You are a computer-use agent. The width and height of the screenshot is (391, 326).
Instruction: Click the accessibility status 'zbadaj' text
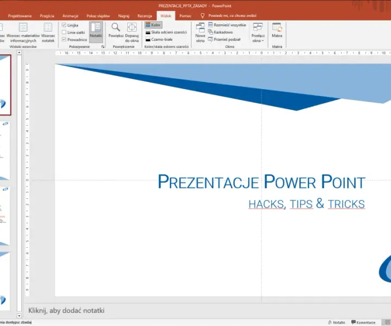tap(26, 322)
